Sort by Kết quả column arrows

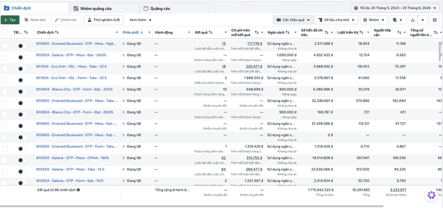click(x=211, y=32)
